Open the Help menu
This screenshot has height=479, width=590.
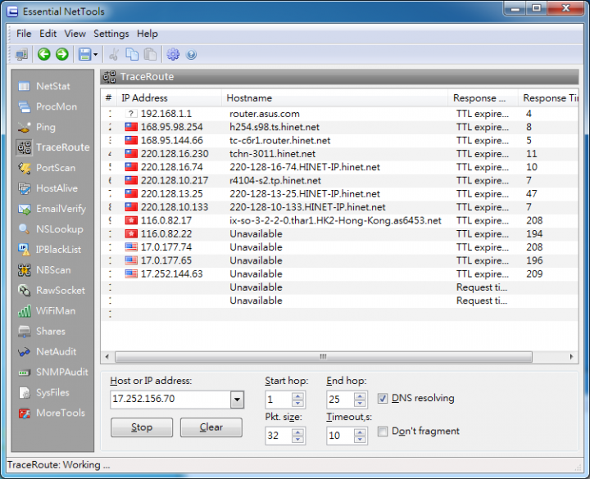pyautogui.click(x=147, y=34)
